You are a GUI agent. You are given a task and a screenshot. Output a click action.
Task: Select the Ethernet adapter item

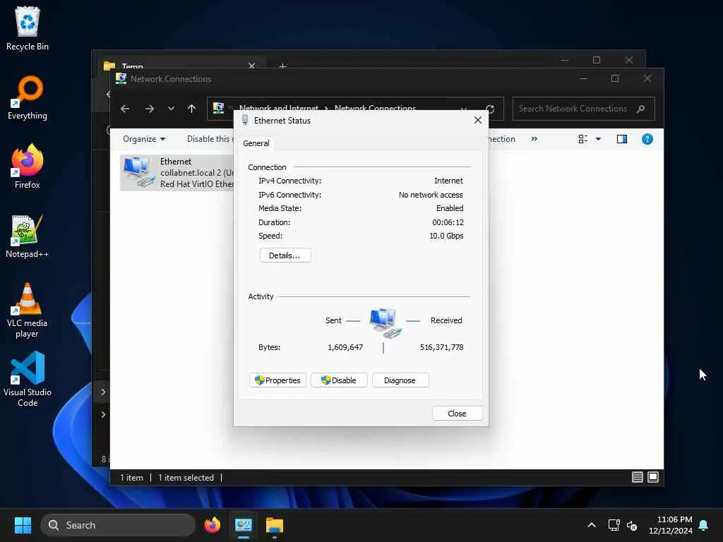click(177, 173)
